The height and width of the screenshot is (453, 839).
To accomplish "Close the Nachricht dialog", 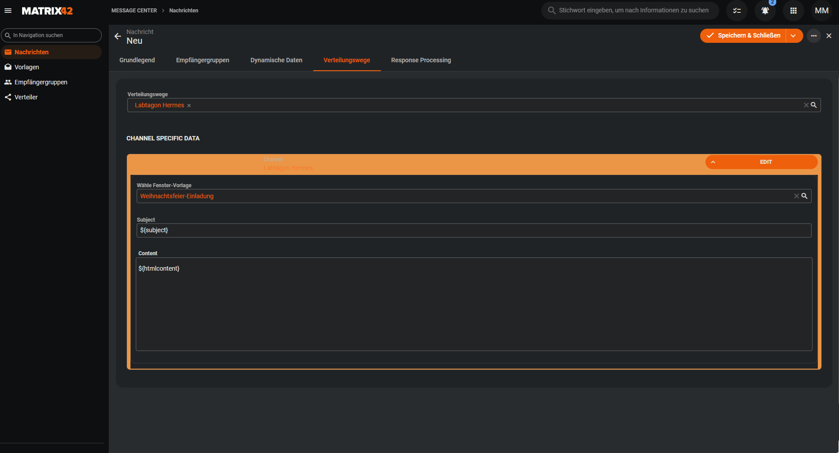I will (x=829, y=36).
